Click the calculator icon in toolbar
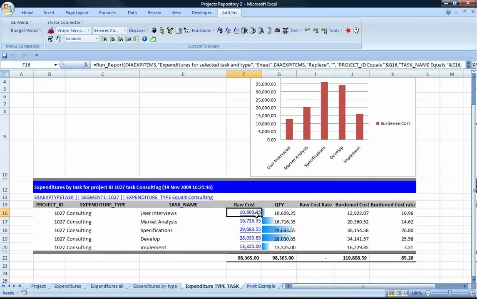Viewport: 477px width, 299px height. pyautogui.click(x=269, y=30)
